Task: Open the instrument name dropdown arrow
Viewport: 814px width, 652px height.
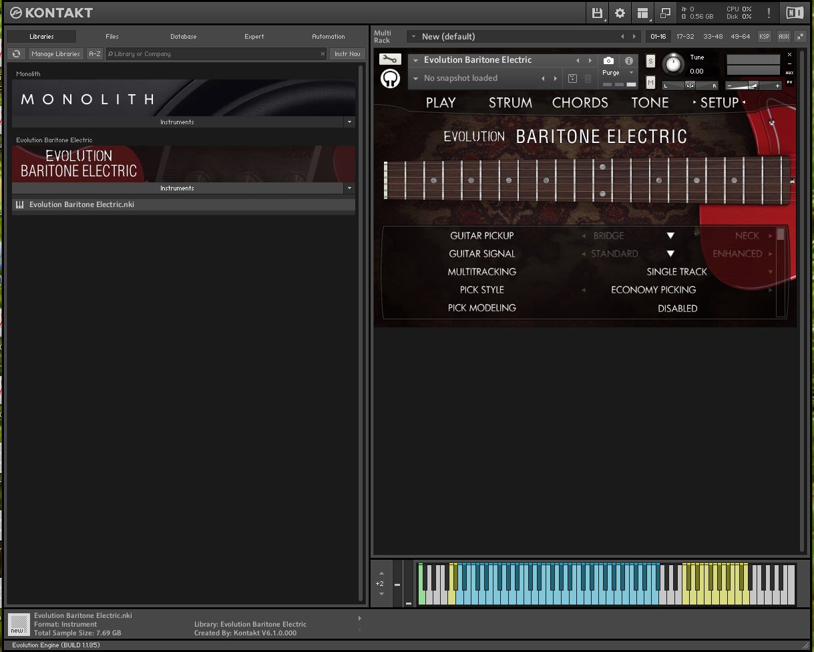Action: click(415, 60)
